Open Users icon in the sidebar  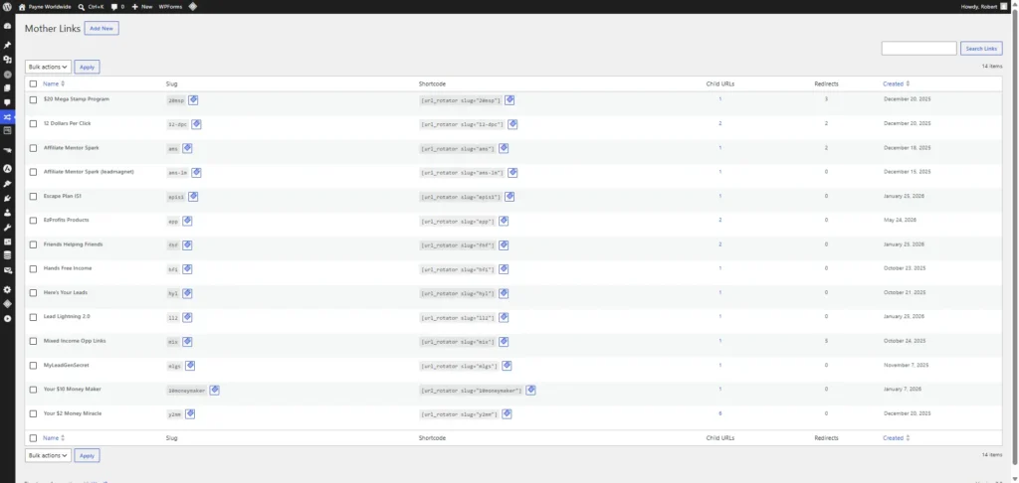(x=7, y=213)
